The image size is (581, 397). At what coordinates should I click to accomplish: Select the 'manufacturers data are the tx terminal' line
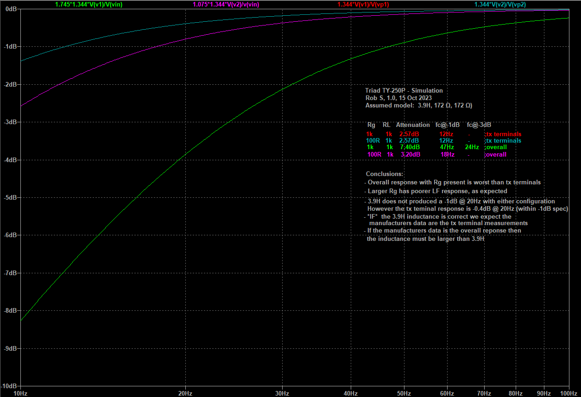click(448, 223)
